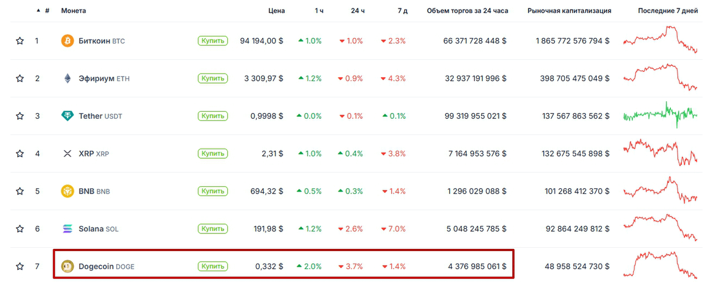Click Tether price 0,9998 $
This screenshot has width=708, height=282.
[x=267, y=116]
